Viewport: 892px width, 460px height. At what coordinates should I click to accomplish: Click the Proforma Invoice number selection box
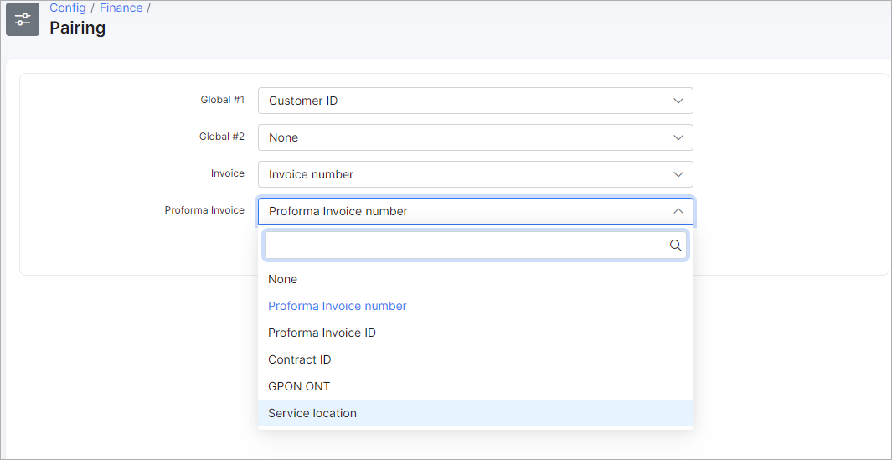click(x=476, y=211)
